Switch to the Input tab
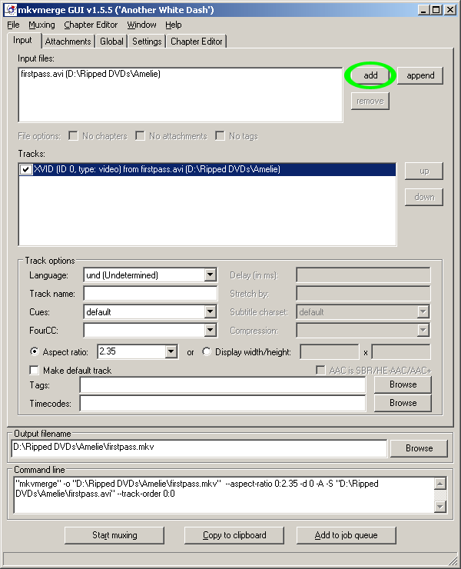 click(22, 40)
